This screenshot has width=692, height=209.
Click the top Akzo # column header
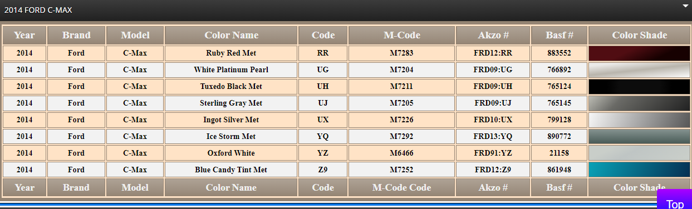pos(493,35)
